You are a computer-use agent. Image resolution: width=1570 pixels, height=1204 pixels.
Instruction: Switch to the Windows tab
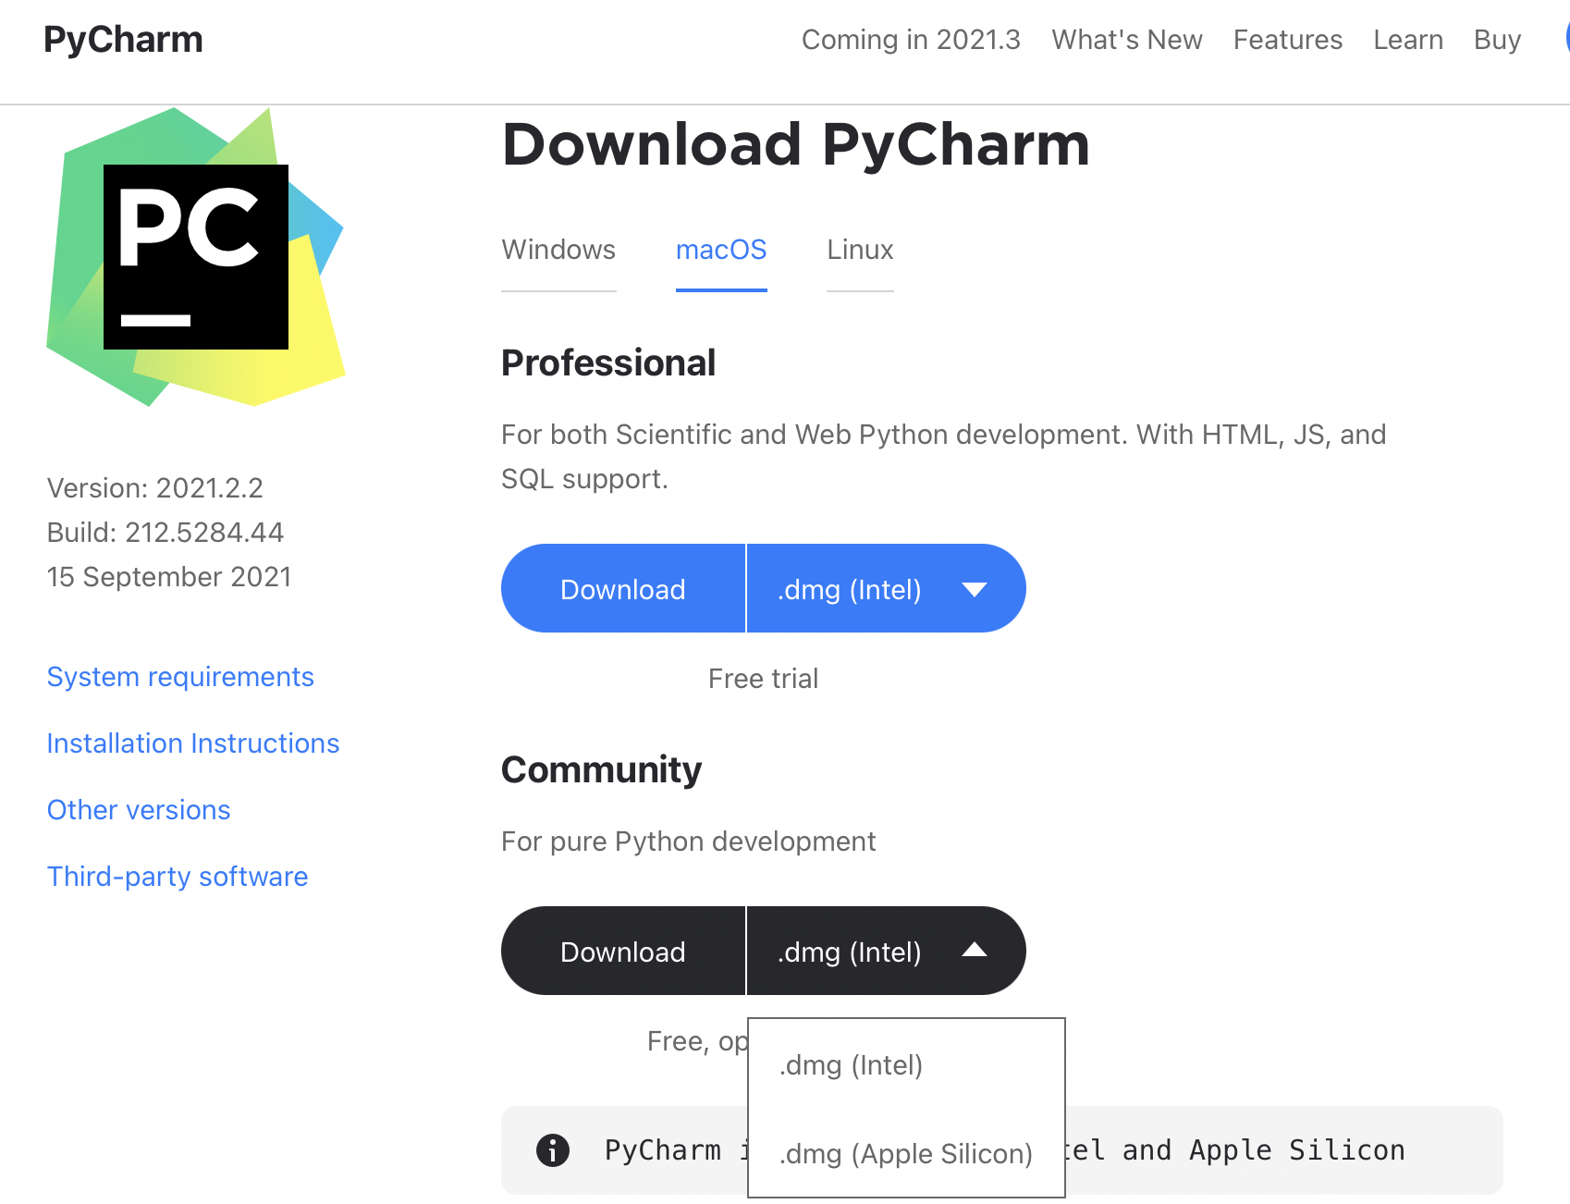558,250
